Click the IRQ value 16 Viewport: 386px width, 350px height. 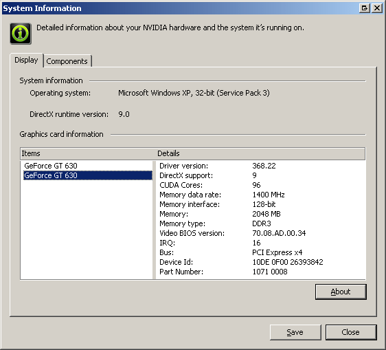coord(256,243)
